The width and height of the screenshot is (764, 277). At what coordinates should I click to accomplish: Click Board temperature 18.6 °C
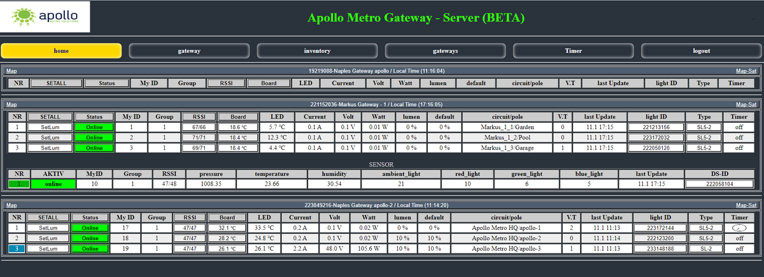pos(238,127)
